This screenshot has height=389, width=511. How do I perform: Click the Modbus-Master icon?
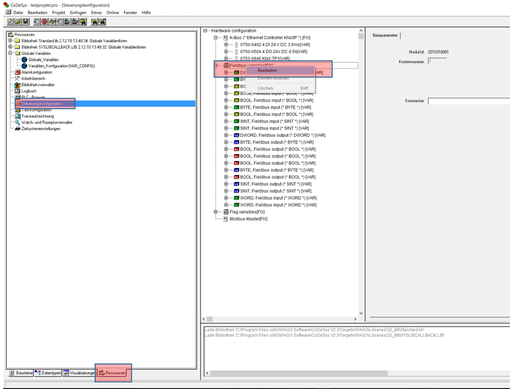pos(226,219)
